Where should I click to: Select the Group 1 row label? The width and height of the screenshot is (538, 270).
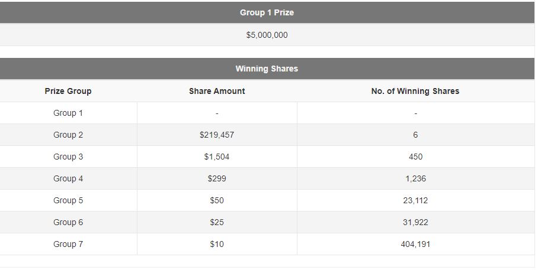click(68, 113)
